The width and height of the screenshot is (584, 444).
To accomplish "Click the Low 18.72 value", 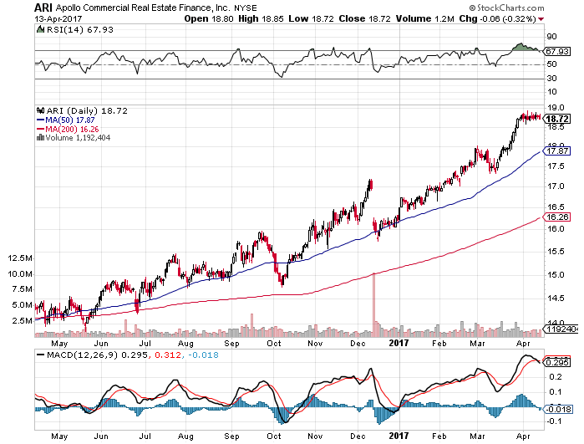I will (311, 18).
